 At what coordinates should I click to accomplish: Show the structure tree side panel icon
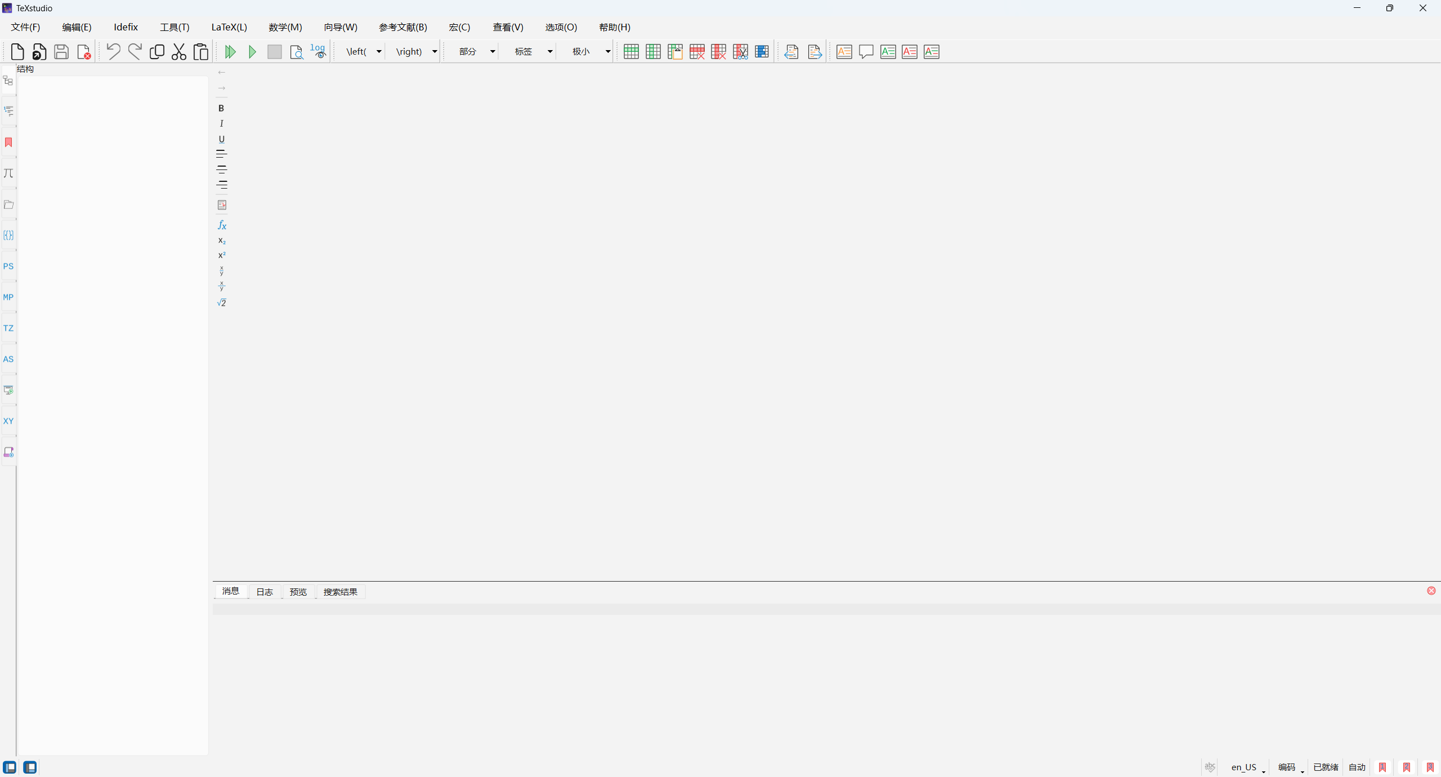coord(8,81)
